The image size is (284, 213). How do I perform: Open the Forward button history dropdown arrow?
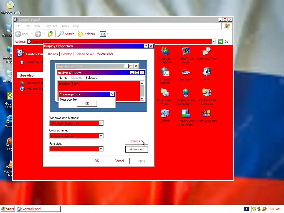[44, 34]
